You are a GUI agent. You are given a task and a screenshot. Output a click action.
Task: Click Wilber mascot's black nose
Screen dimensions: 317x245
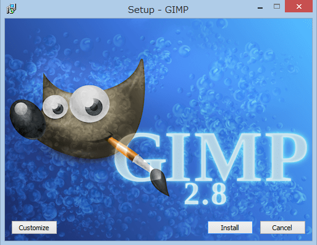pos(27,119)
